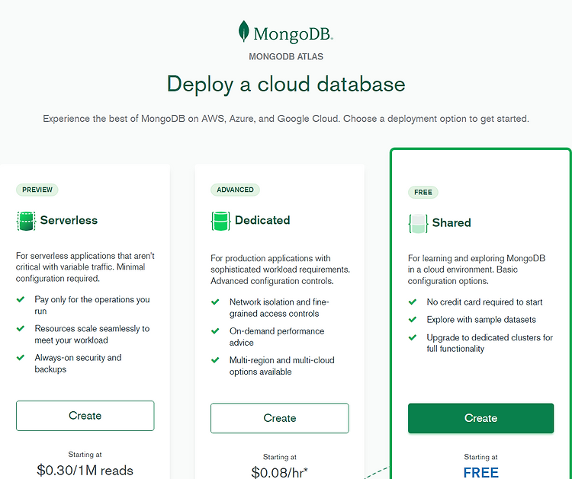Click the '$0.08/hr*' price

tap(279, 472)
